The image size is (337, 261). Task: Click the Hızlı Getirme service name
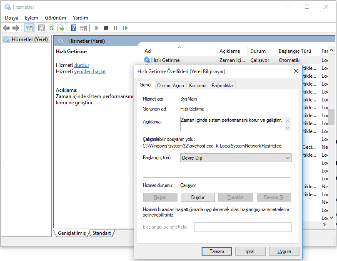click(x=165, y=60)
